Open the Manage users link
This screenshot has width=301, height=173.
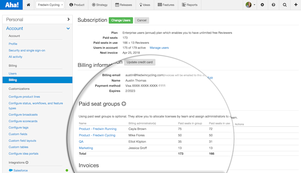tap(159, 48)
